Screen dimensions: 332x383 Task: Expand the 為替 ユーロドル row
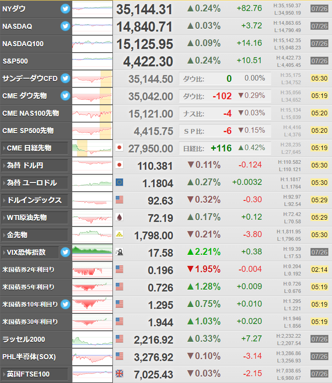coord(35,183)
